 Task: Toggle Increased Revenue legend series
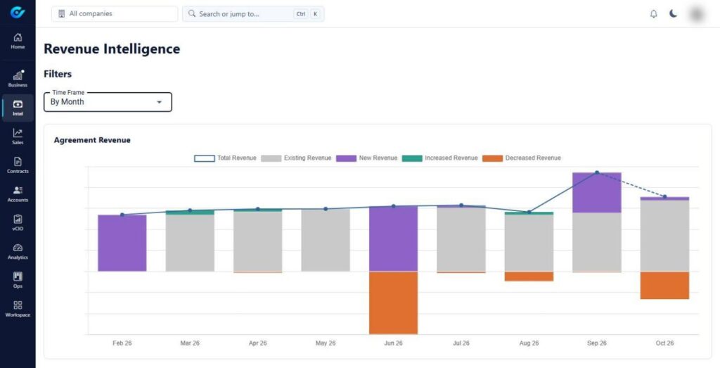point(440,158)
